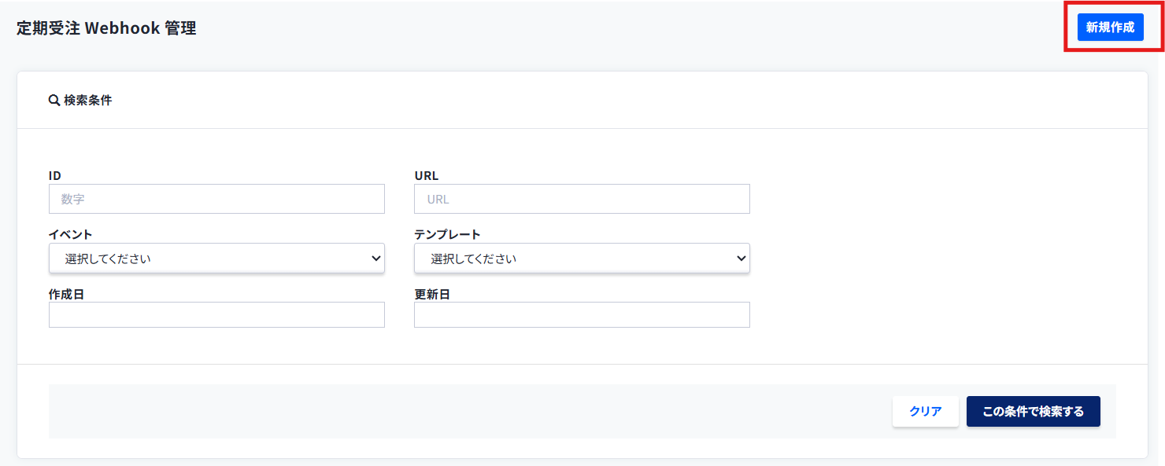Click the URL field label
This screenshot has height=466, width=1165.
427,175
